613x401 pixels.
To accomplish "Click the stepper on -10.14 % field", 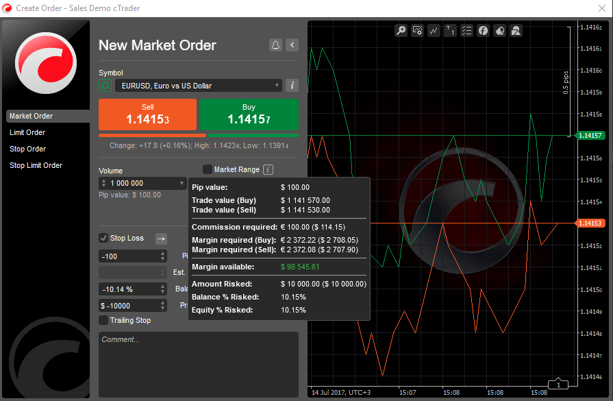I will point(162,289).
